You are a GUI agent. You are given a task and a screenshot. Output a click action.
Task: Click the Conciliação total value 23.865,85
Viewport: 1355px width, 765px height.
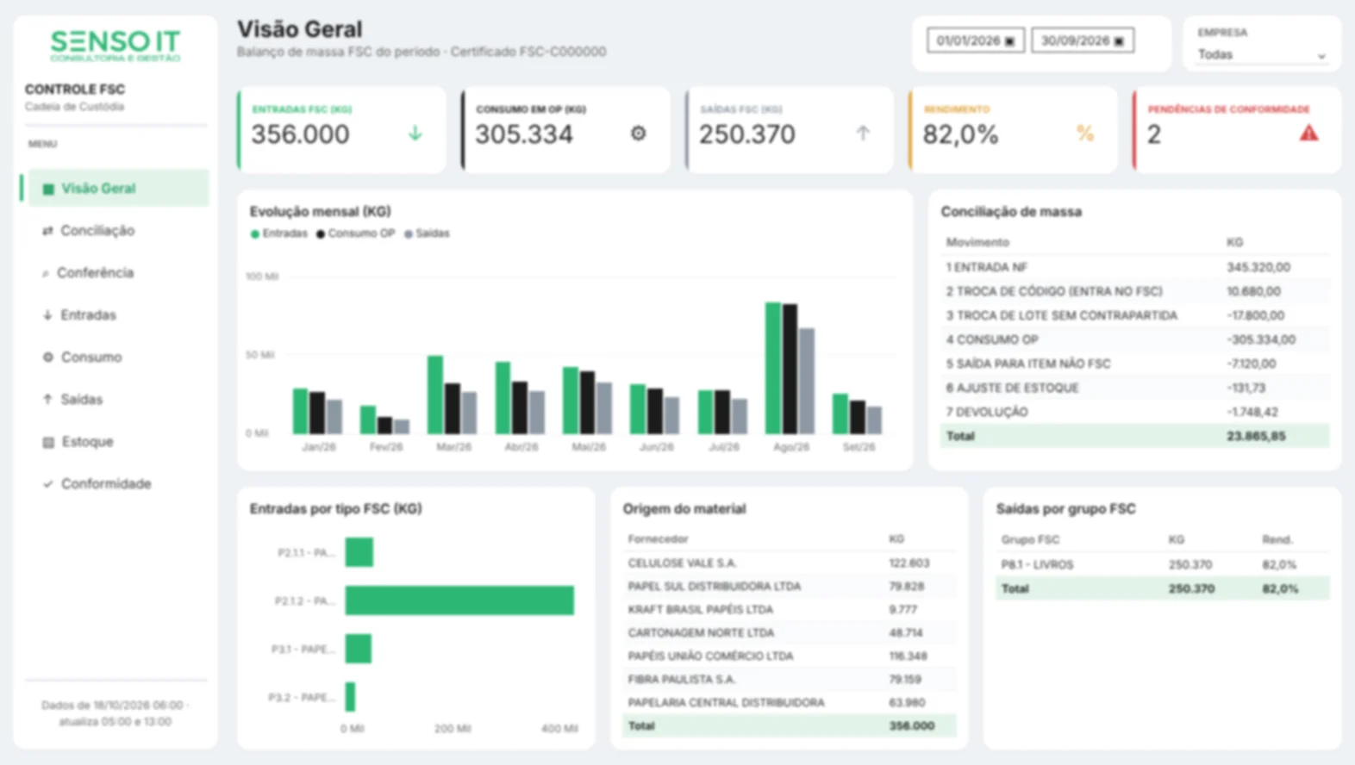1256,436
